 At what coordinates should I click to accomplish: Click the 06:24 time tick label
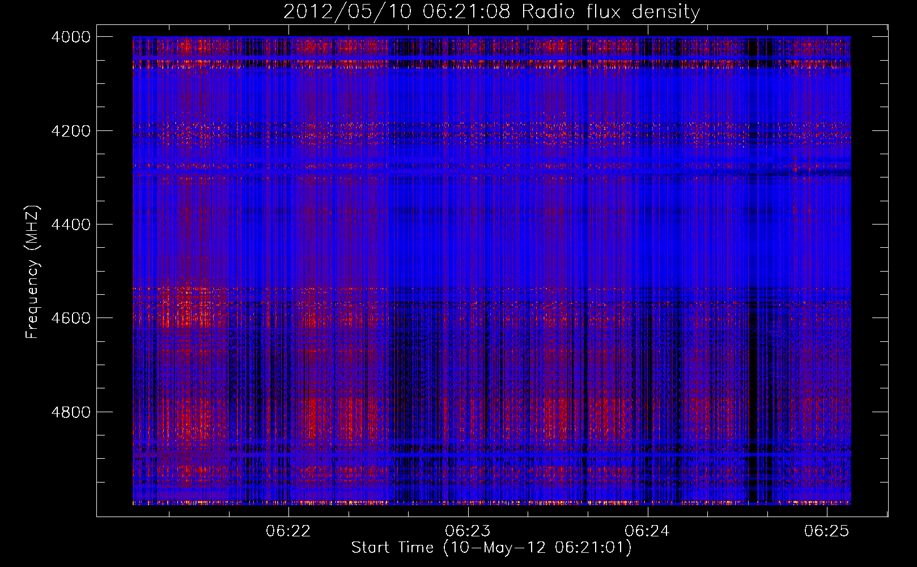(647, 531)
